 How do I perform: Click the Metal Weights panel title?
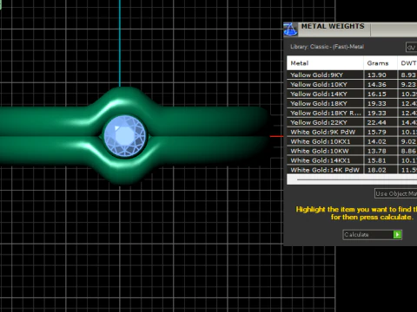(x=333, y=26)
